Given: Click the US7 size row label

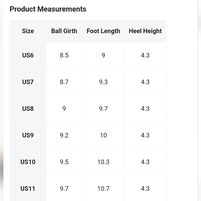Looking at the screenshot, I should coord(28,82).
